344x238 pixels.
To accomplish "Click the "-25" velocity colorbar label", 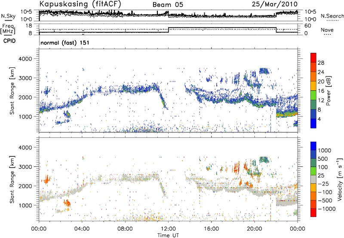I will coord(323,184).
